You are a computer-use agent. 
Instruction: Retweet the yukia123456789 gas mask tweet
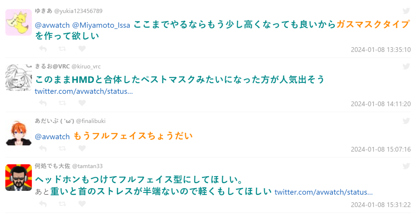(62, 49)
